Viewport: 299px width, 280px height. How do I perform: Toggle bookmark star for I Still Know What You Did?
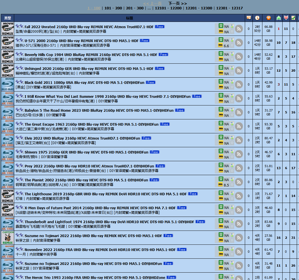[232, 101]
